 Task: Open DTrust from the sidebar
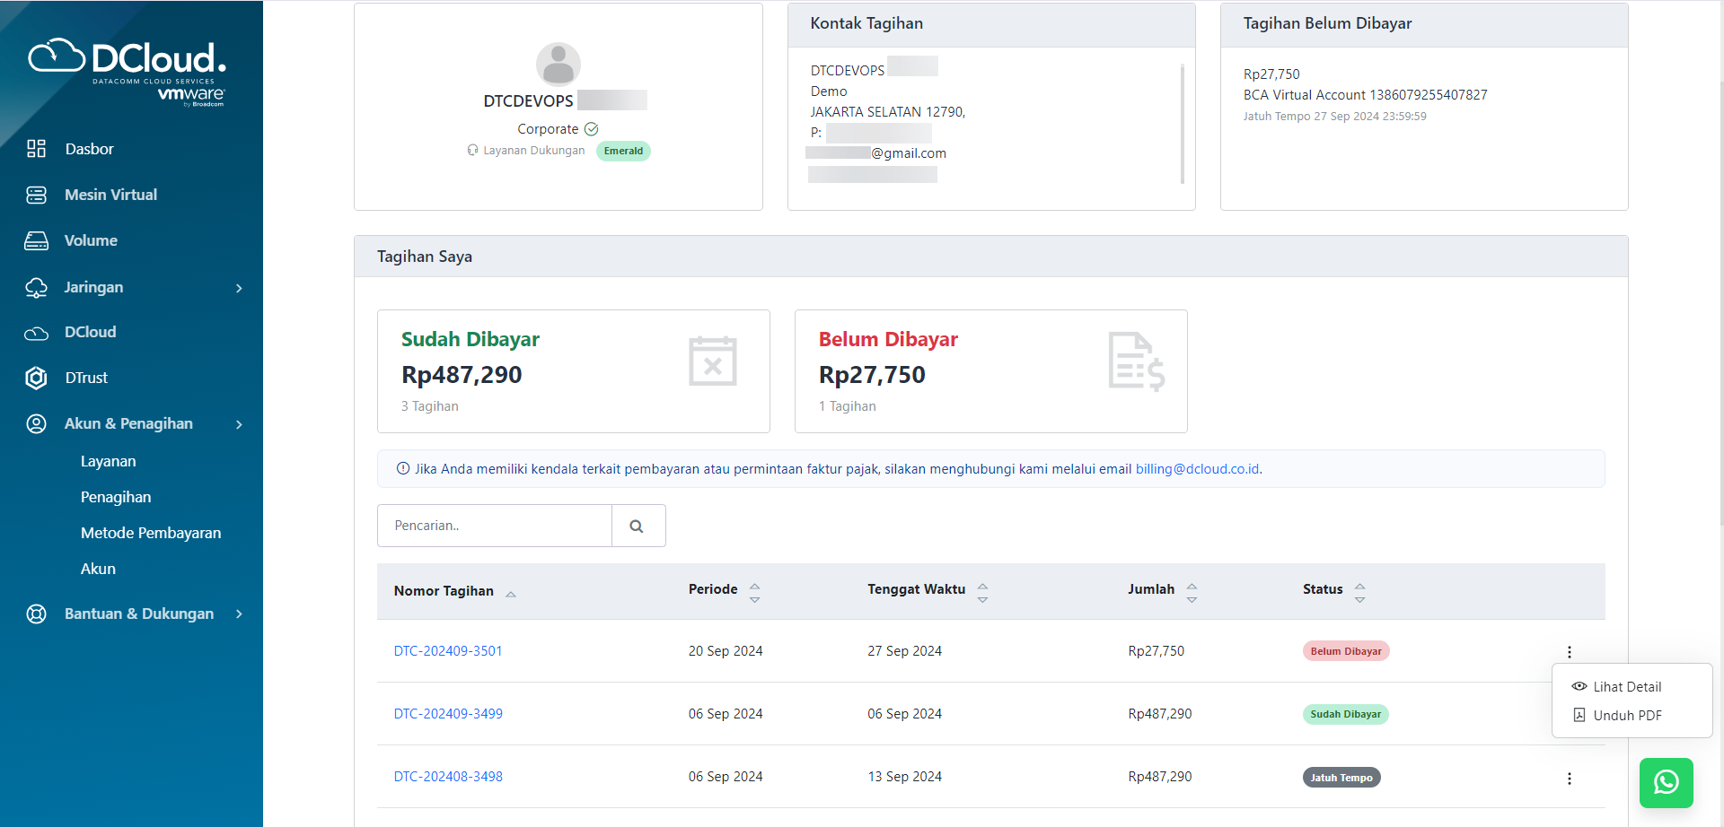tap(86, 378)
